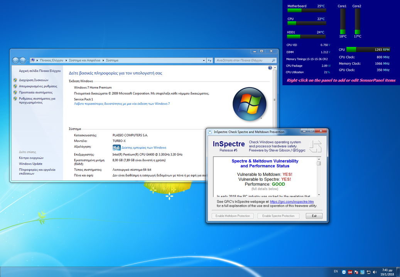Viewport: 400px width, 277px height.
Task: Select Πίνακας Ελέγχου in the address breadcrumb
Action: (x=52, y=60)
